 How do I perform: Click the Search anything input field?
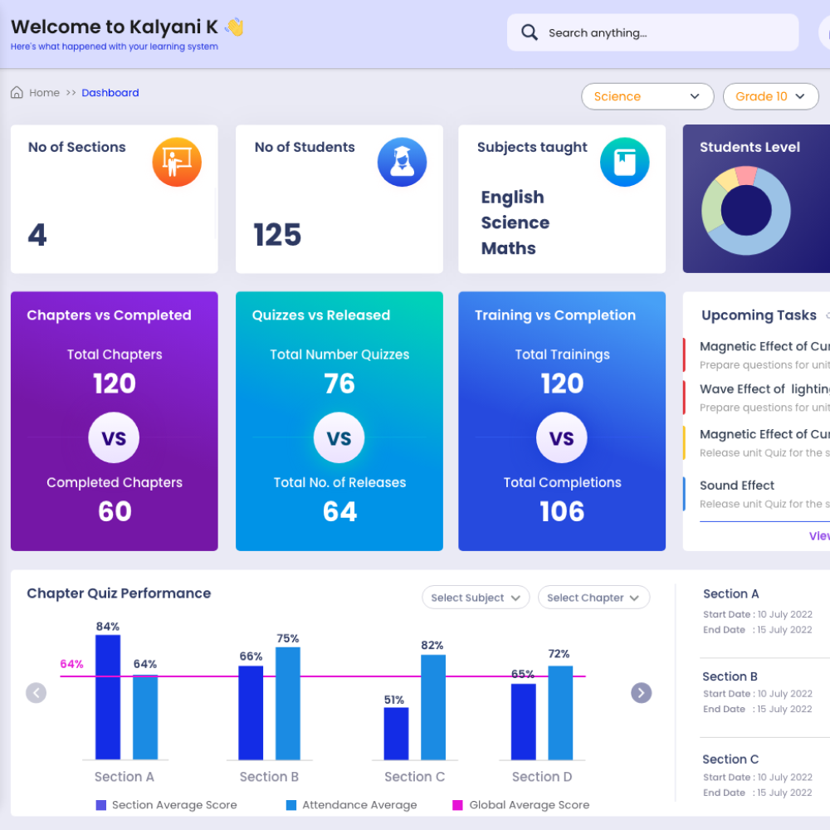point(652,33)
